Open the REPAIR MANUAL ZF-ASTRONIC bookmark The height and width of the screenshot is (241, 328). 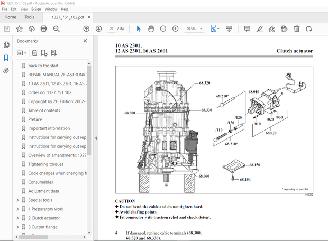pyautogui.click(x=57, y=75)
